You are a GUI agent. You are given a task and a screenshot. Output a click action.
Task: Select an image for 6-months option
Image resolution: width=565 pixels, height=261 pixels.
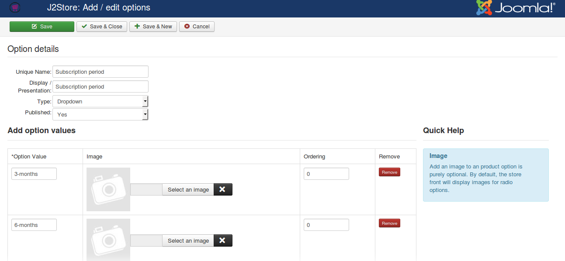(188, 240)
